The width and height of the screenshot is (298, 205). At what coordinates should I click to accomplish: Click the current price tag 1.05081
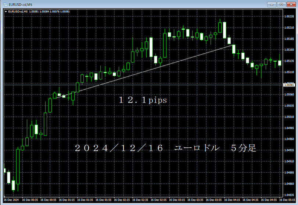[290, 85]
